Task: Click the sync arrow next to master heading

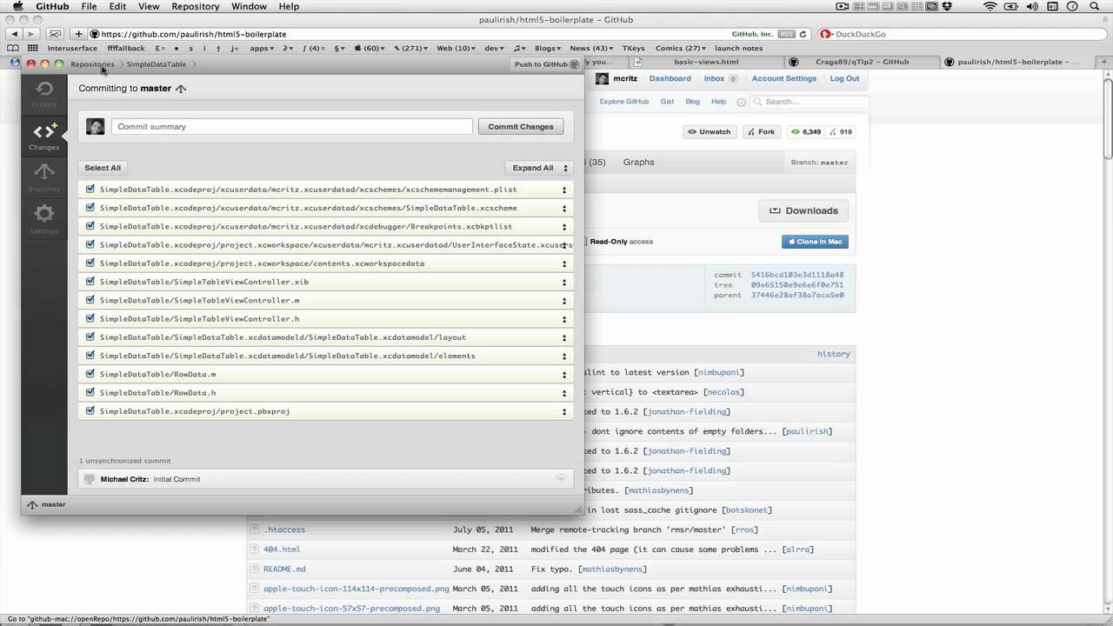Action: [x=181, y=89]
